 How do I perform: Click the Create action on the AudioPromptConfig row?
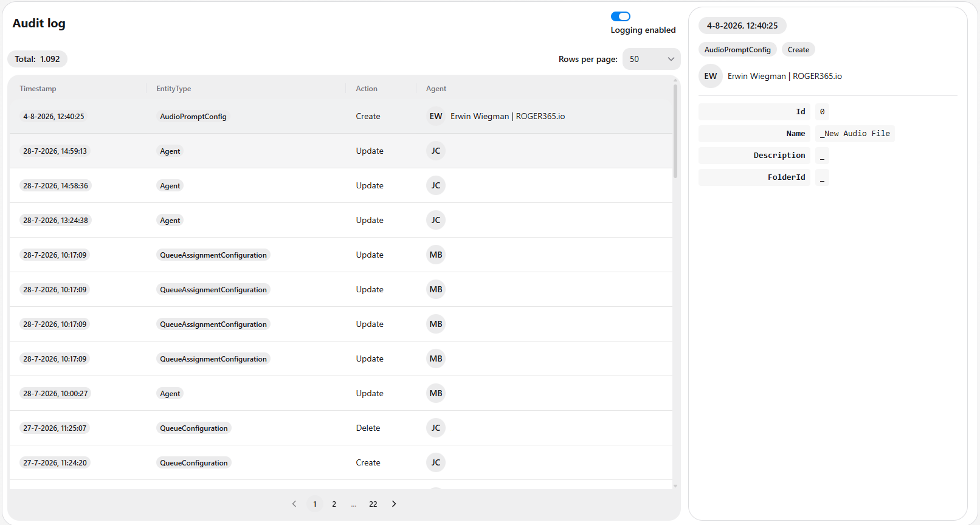368,116
